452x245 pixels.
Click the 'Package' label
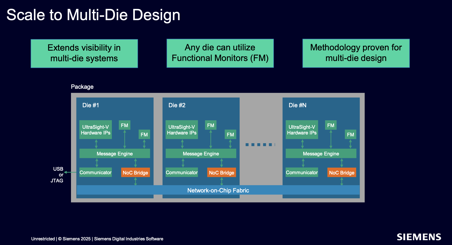coord(82,87)
